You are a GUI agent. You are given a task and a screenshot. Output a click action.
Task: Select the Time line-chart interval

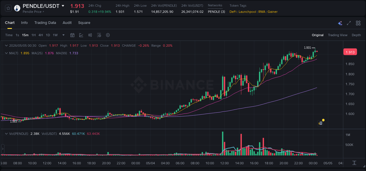(9, 35)
